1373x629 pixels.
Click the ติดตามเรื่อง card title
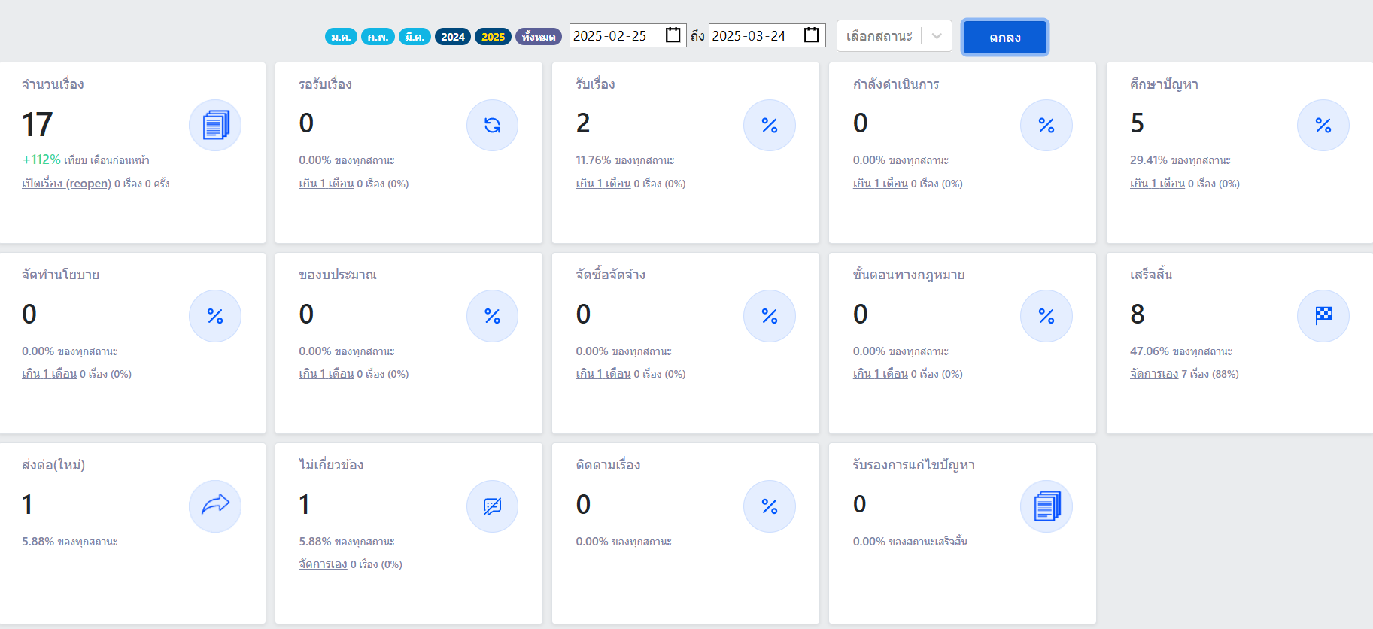pos(608,465)
